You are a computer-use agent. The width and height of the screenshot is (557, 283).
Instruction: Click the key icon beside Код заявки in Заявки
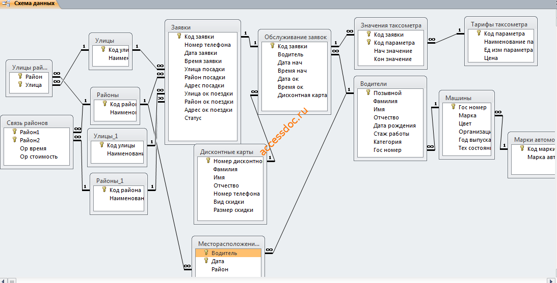[179, 36]
